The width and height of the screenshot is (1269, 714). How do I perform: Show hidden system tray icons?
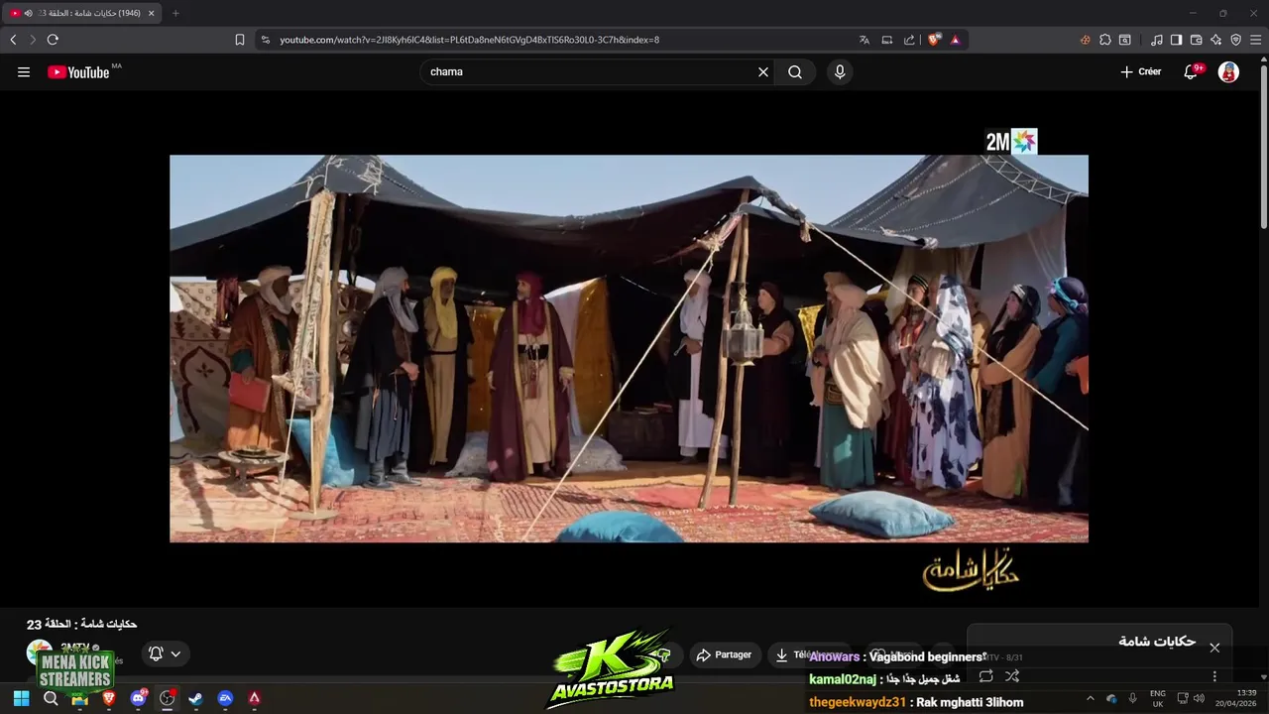[x=1090, y=698]
